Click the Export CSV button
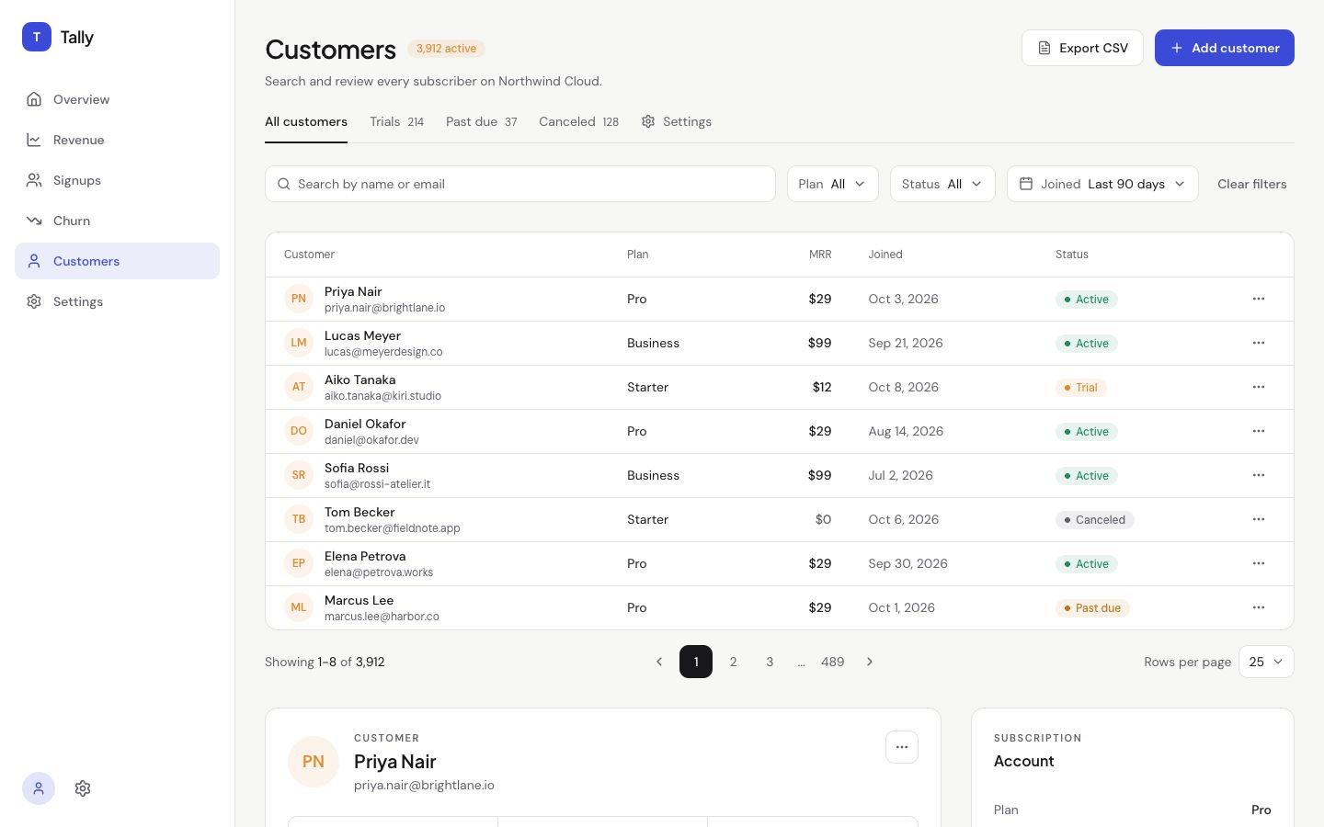The height and width of the screenshot is (827, 1324). (1082, 48)
